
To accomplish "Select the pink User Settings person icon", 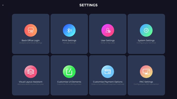I will click(x=108, y=30).
